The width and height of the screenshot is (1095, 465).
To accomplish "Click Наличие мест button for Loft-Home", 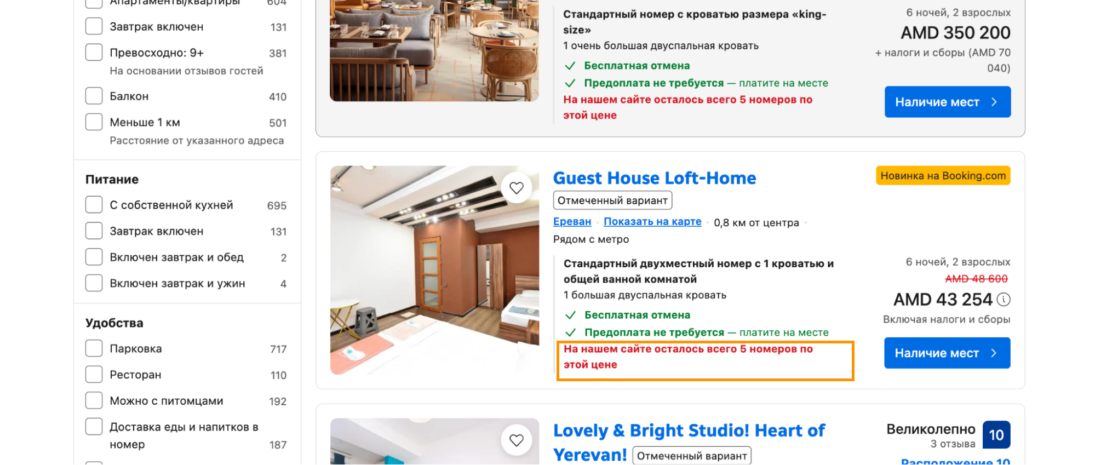I will [x=947, y=353].
